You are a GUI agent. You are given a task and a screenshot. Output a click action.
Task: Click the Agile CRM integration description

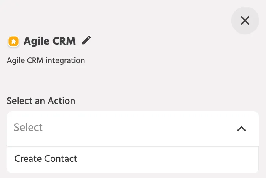tap(46, 60)
